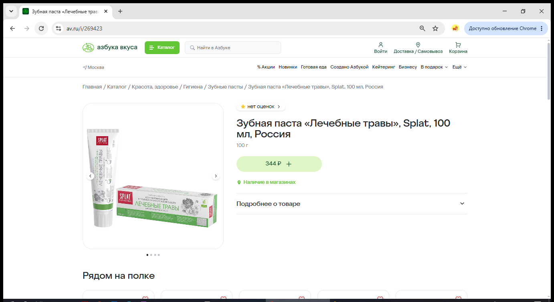The height and width of the screenshot is (302, 554).
Task: Select the fourth image carousel dot
Action: point(159,255)
